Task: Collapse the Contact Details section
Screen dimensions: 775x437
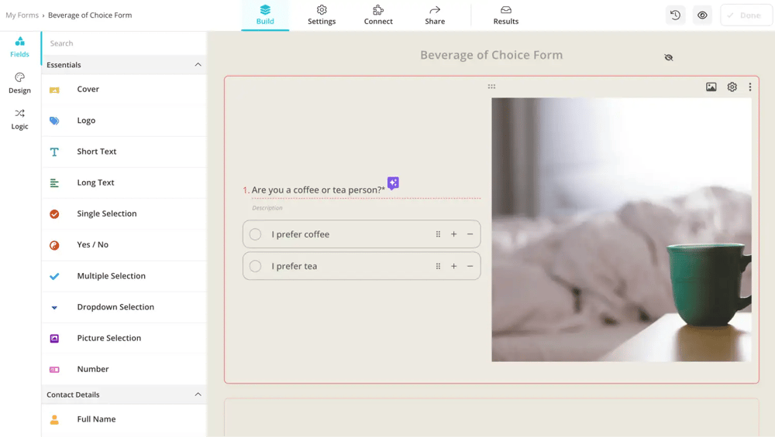Action: [x=198, y=394]
